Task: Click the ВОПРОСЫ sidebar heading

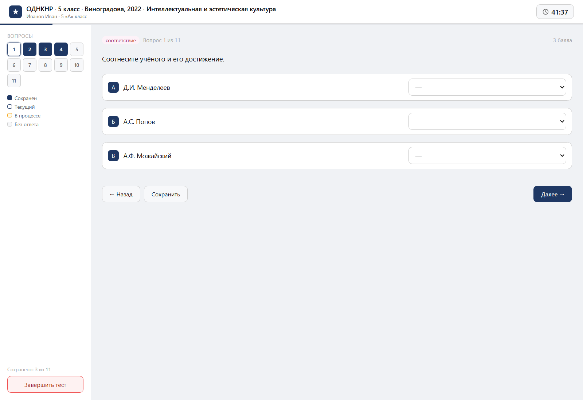Action: tap(20, 36)
